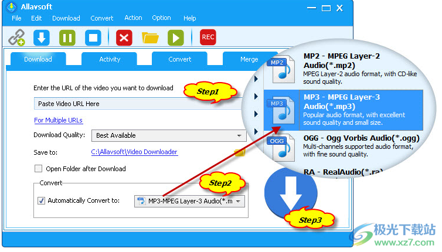This screenshot has height=252, width=442.
Task: Switch to the Merge tab
Action: [249, 59]
